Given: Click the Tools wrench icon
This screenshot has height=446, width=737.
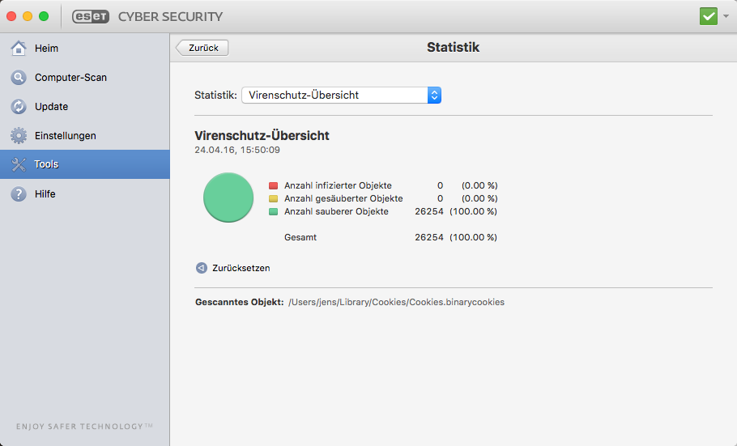Looking at the screenshot, I should 19,164.
